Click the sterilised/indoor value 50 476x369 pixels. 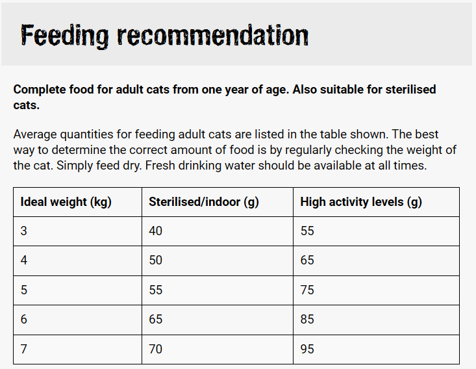point(156,261)
